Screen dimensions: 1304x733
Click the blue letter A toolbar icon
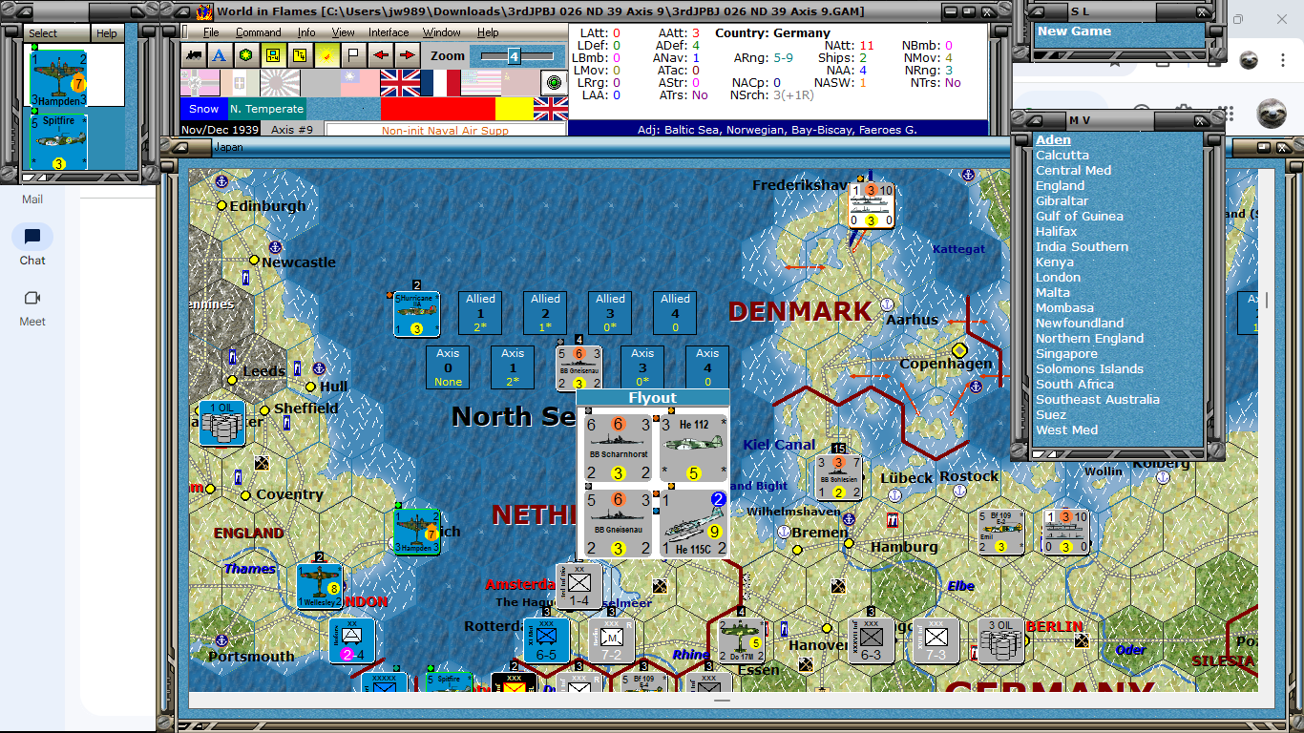click(x=219, y=55)
